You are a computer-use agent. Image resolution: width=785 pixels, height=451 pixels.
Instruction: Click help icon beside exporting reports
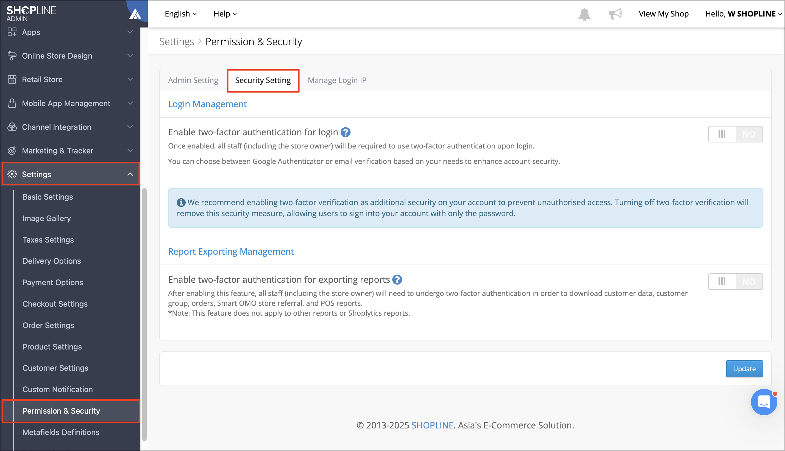coord(397,280)
